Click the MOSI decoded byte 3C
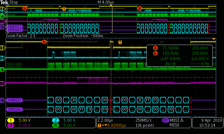The image size is (224, 134). click(x=140, y=100)
